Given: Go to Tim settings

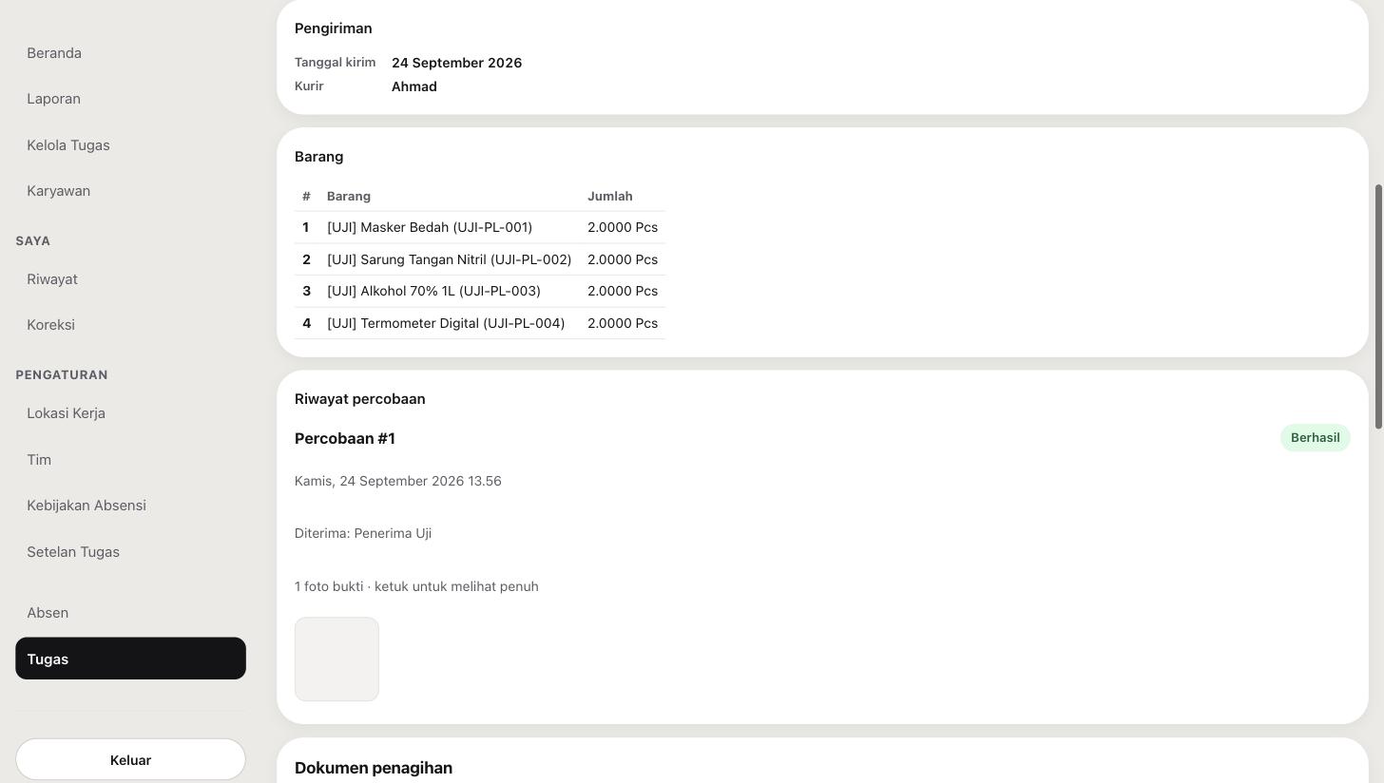Looking at the screenshot, I should tap(130, 460).
